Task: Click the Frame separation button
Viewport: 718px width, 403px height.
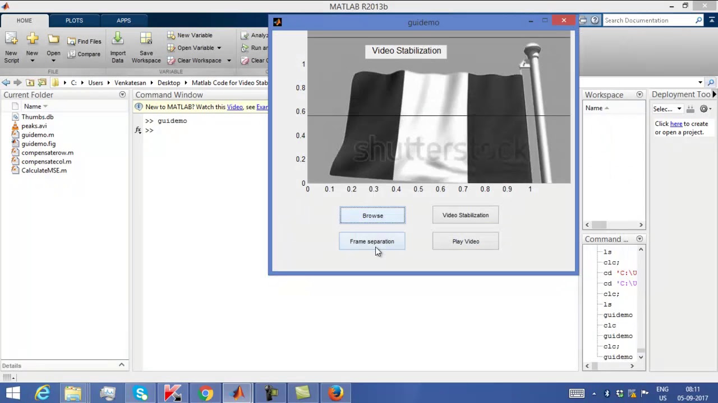Action: pos(372,241)
